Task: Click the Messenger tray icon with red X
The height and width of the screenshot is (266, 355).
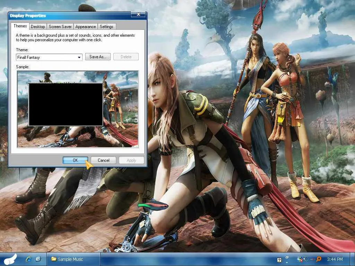Action: point(300,259)
